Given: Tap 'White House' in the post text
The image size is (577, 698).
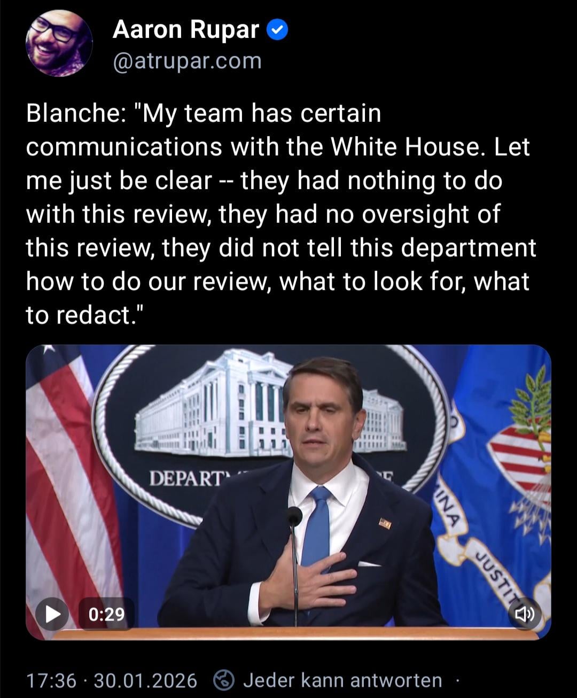Looking at the screenshot, I should [407, 147].
